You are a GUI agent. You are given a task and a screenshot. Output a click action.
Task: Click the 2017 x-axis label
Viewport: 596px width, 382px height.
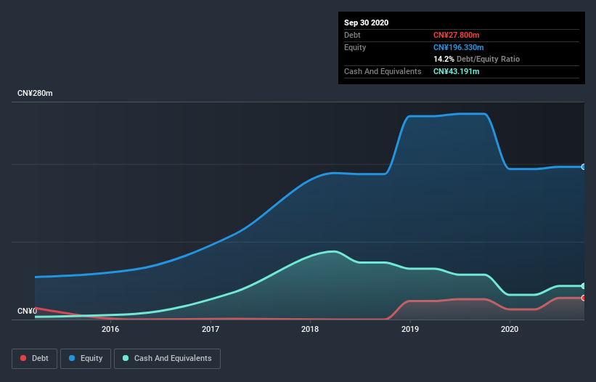(211, 329)
